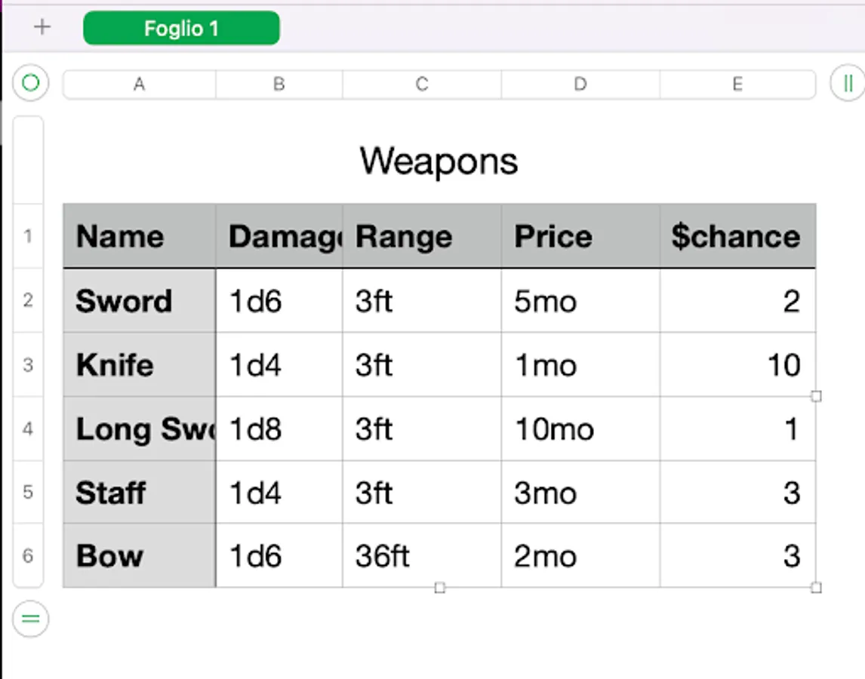The height and width of the screenshot is (679, 865).
Task: Select column C header
Action: click(x=421, y=84)
